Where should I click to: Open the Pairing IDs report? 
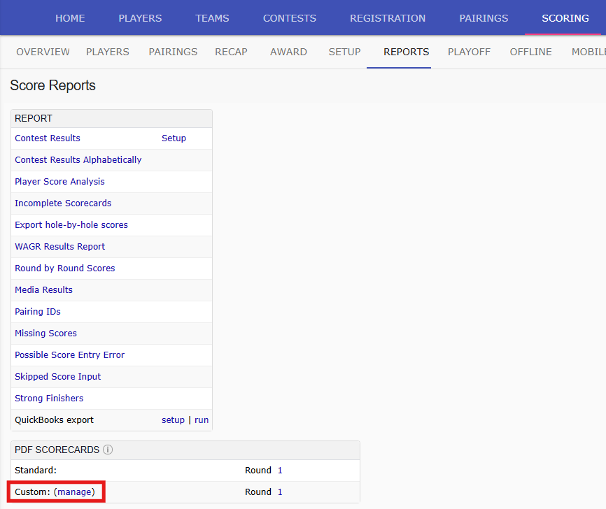click(38, 311)
